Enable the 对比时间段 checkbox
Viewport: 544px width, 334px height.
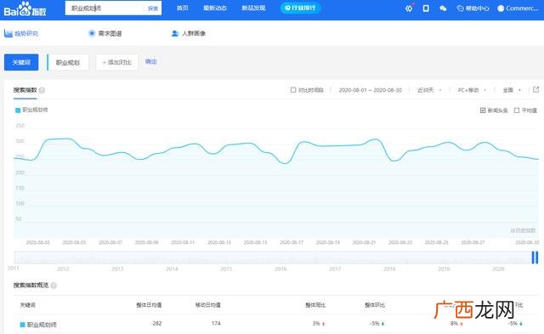tap(293, 90)
